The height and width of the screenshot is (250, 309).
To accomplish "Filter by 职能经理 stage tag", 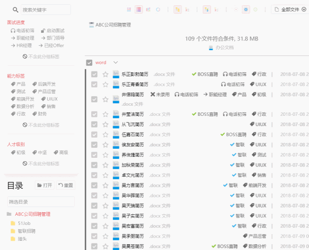I will pyautogui.click(x=23, y=38).
